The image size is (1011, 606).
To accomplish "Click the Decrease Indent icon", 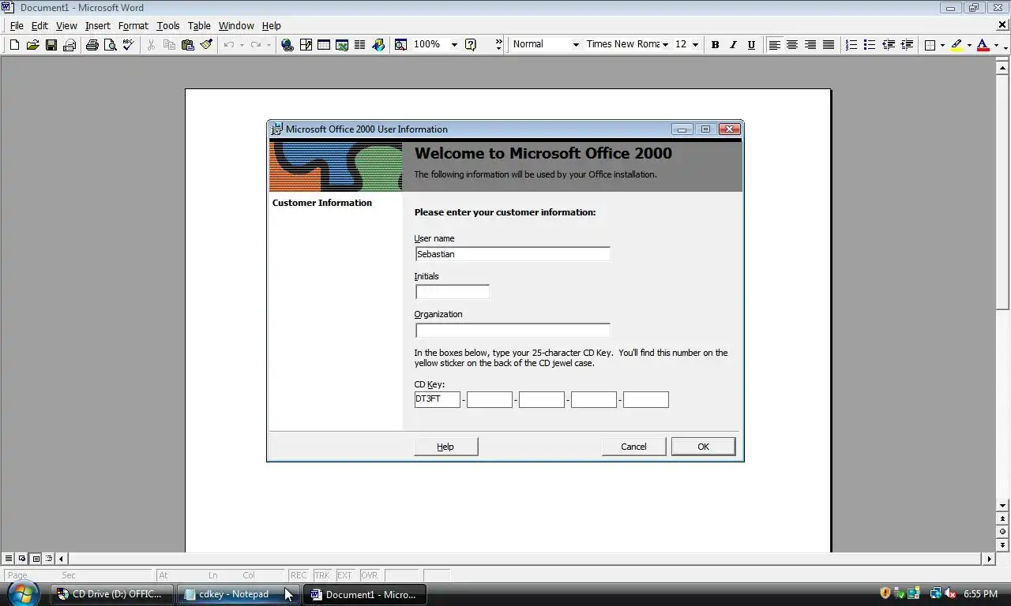I will 889,45.
